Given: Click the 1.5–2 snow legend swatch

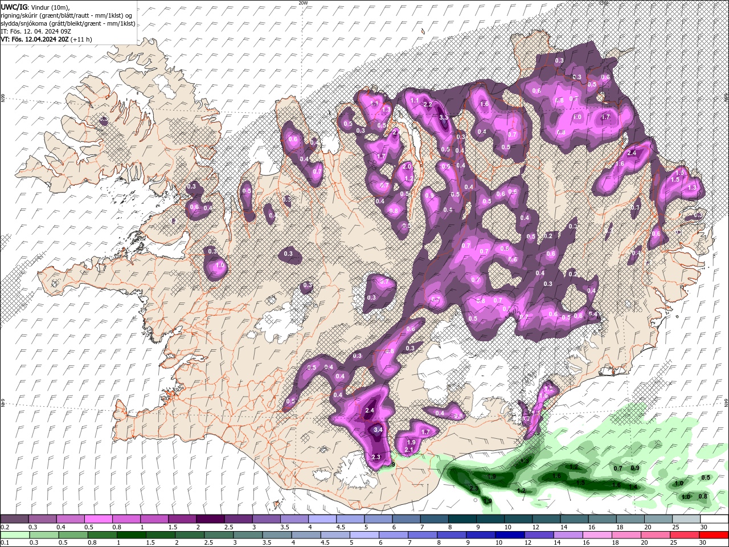Looking at the screenshot, I should pos(182,519).
